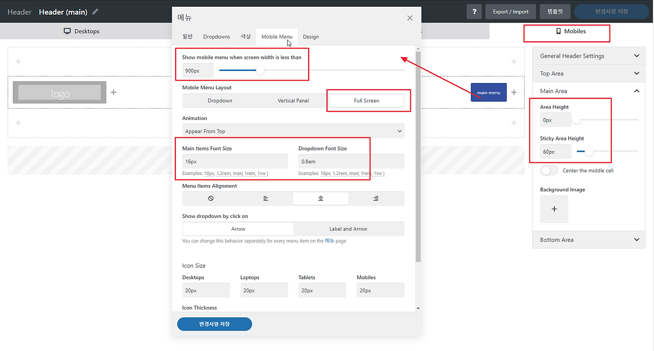
Task: Align menu items to the center
Action: [x=321, y=198]
